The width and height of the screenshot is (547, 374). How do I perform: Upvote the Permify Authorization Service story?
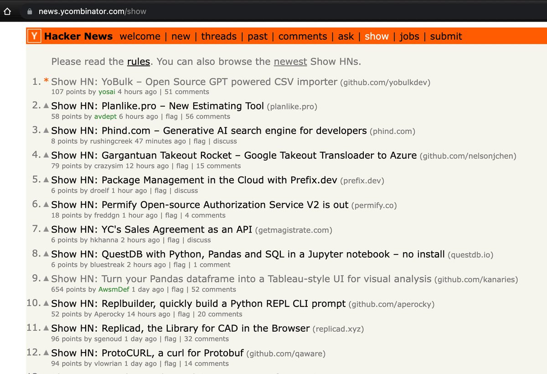[46, 205]
